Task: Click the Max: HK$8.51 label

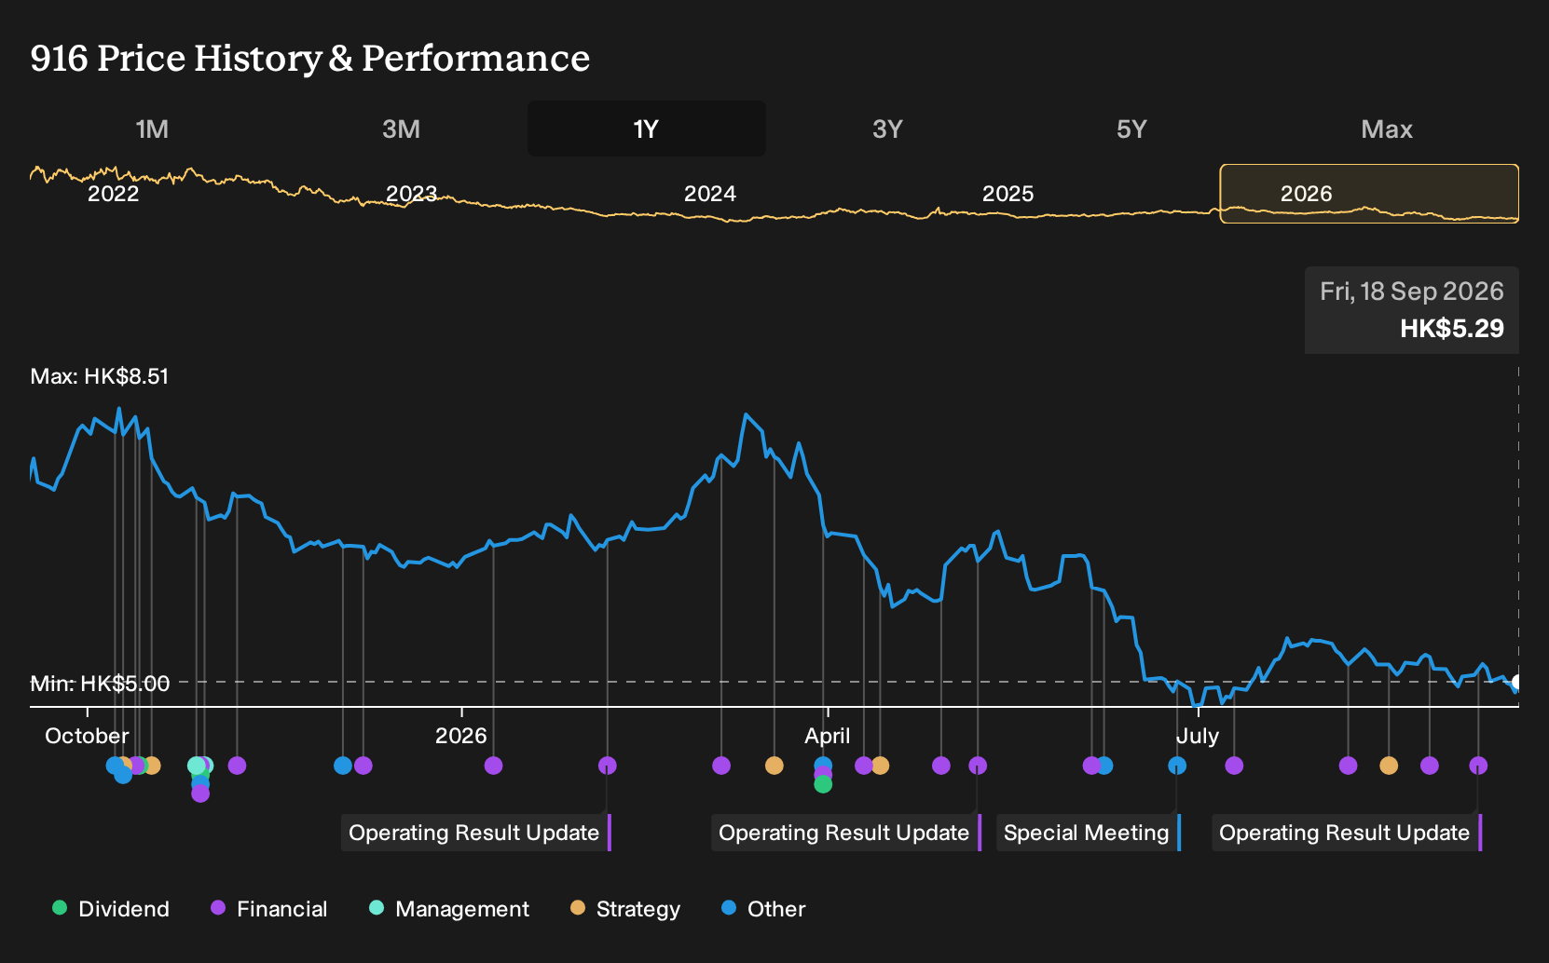Action: pyautogui.click(x=100, y=376)
